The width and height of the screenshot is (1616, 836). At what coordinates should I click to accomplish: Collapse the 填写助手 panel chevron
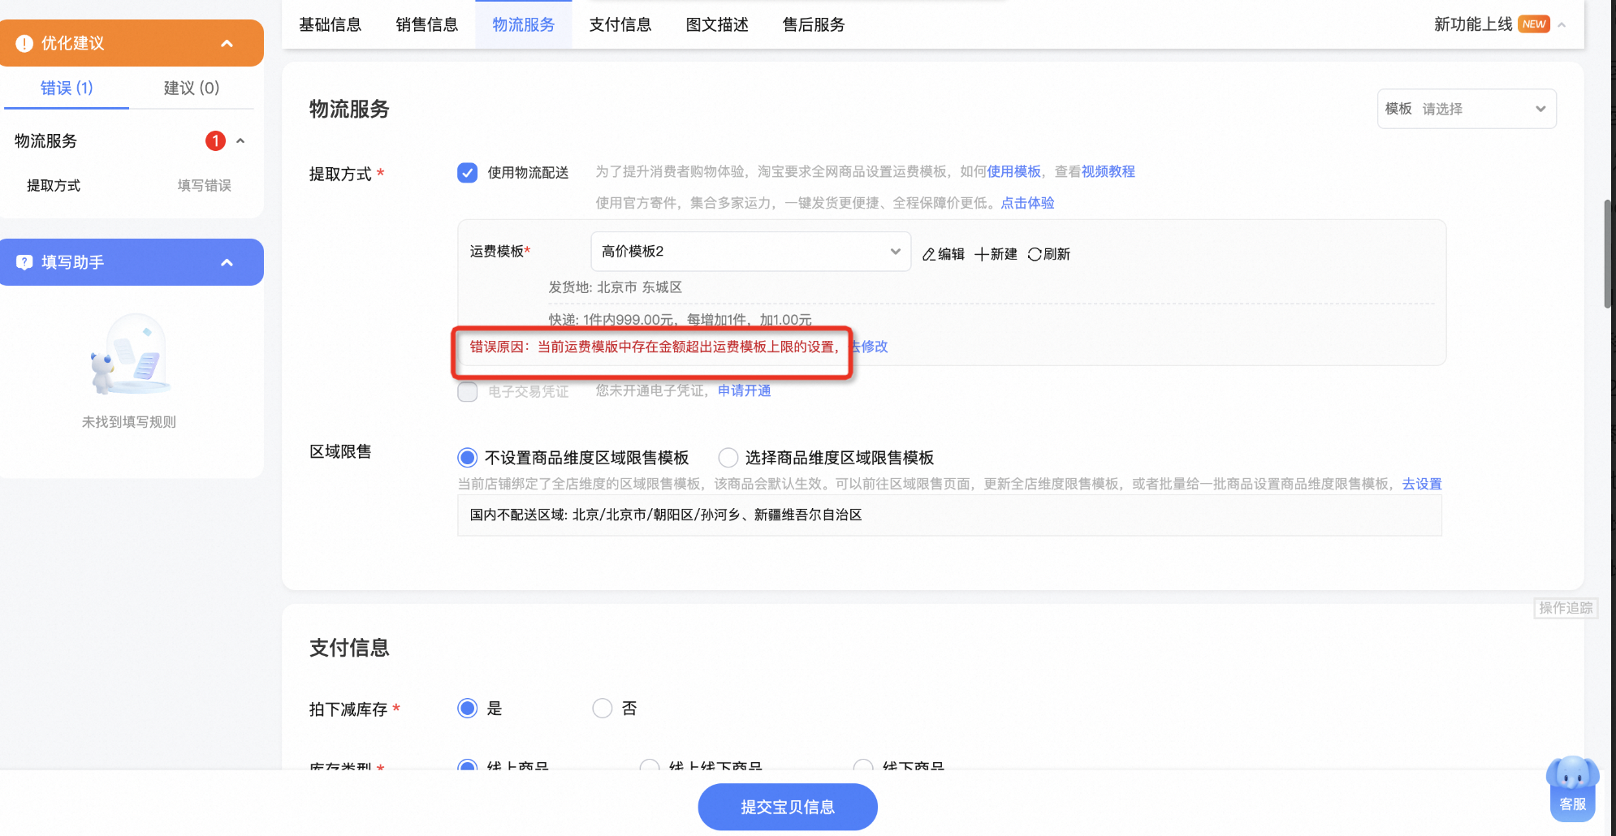coord(227,262)
